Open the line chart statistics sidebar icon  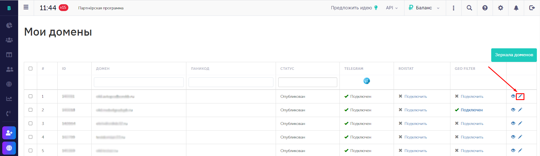point(9,99)
